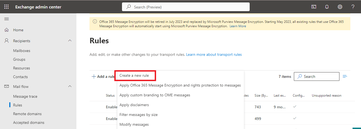This screenshot has width=361, height=129.
Task: Open Learn more about transport rules link
Action: [214, 54]
